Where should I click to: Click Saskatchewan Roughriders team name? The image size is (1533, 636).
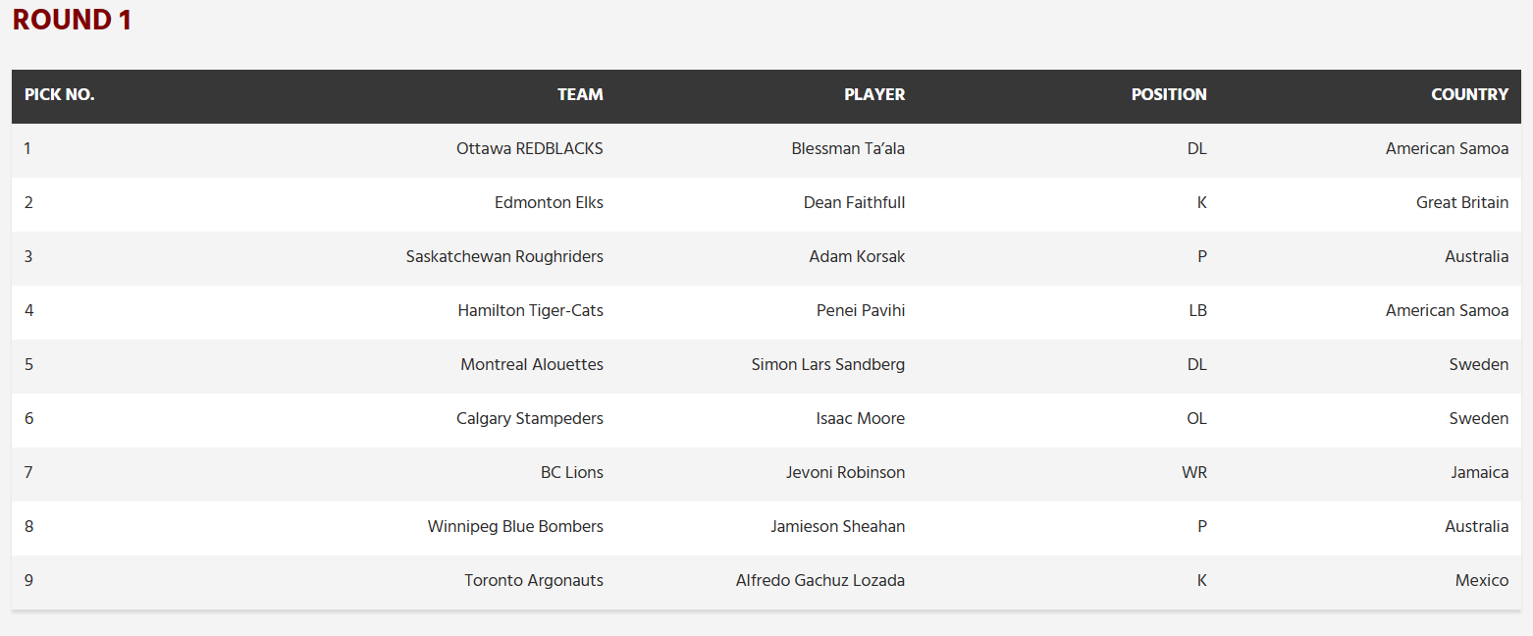(x=504, y=257)
